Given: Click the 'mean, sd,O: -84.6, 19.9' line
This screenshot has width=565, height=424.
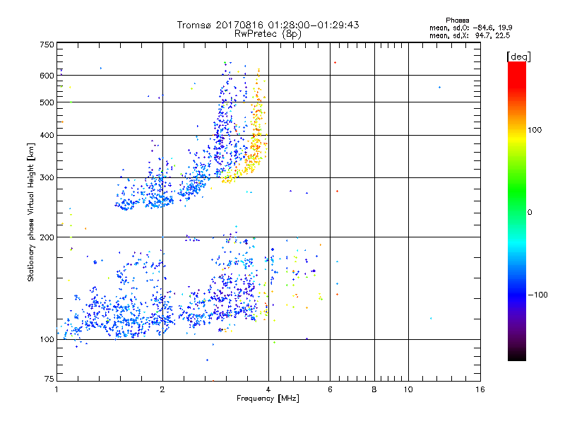Looking at the screenshot, I should click(470, 28).
